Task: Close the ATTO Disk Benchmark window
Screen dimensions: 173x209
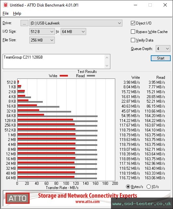Action: coord(165,5)
